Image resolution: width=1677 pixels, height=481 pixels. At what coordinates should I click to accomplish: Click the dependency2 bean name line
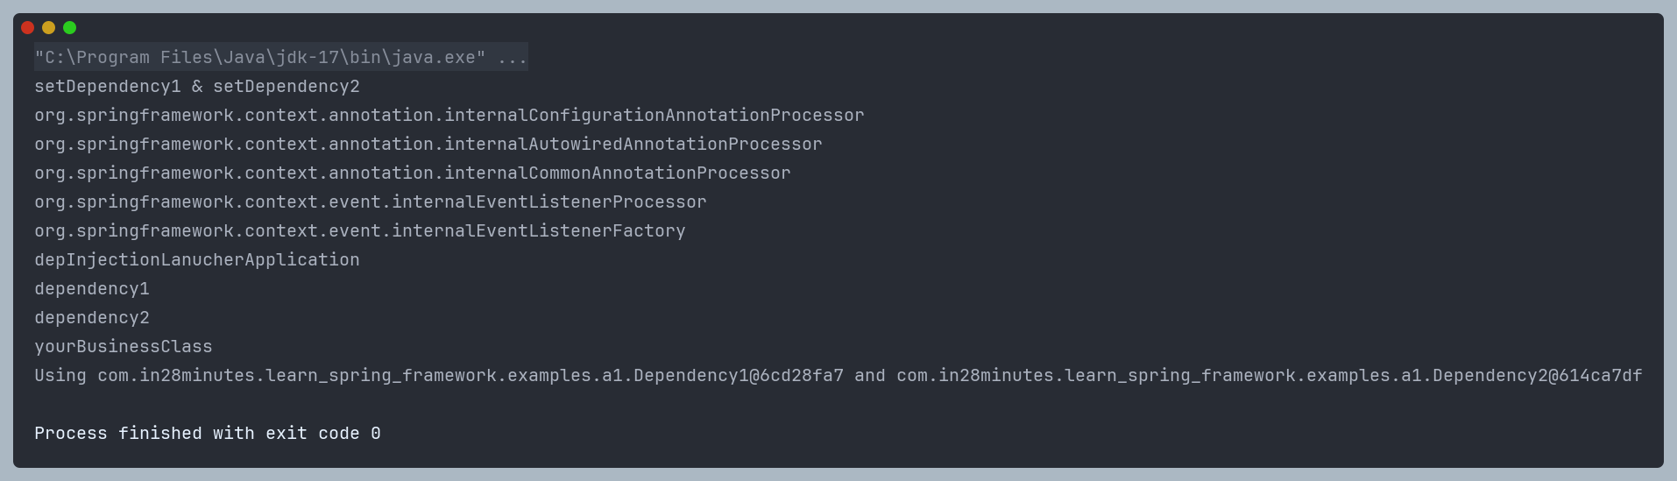point(92,318)
